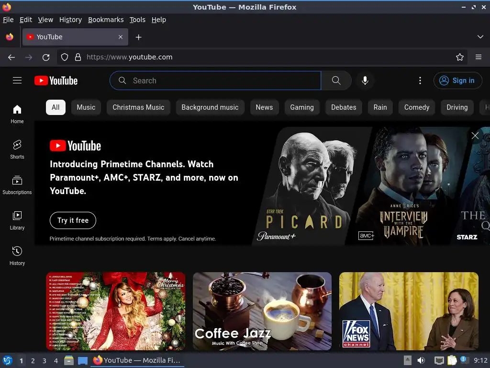Open the Coffee Jazz video thumbnail
This screenshot has height=368, width=490.
click(262, 311)
